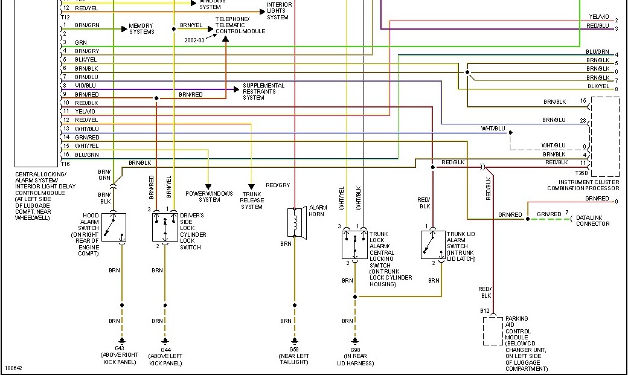Click the Trunk Lock Alarm switch symbol
Viewport: 628px width, 375px height.
(354, 245)
